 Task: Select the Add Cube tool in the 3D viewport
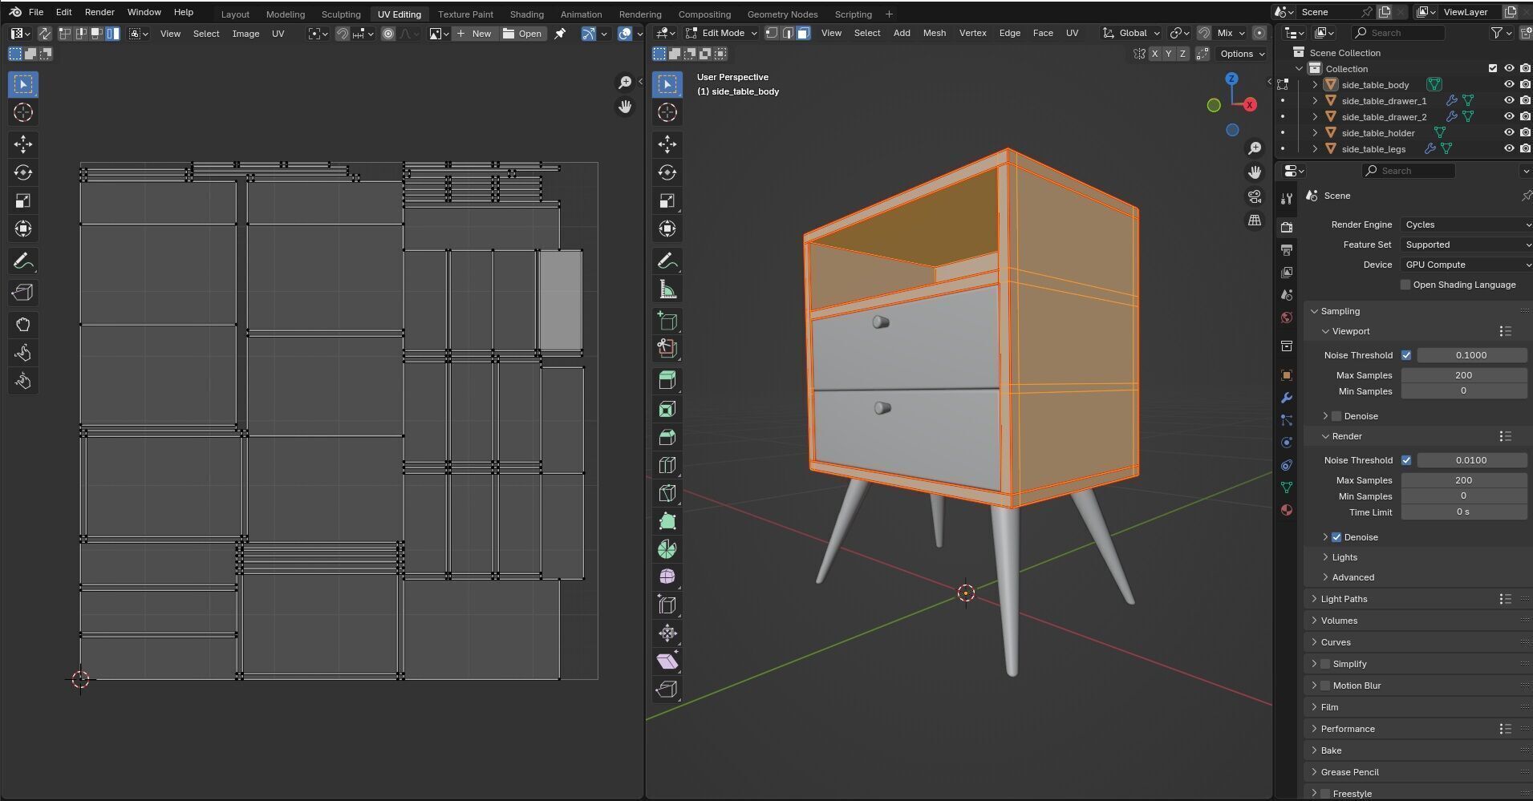667,321
